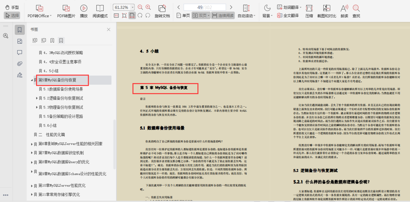Click the page number field 49
This screenshot has height=202, width=410.
coord(205,7)
